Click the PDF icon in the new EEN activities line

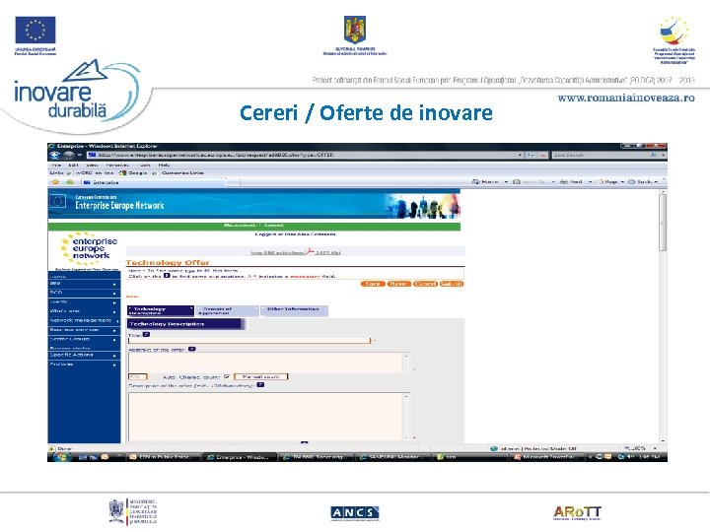click(x=310, y=252)
